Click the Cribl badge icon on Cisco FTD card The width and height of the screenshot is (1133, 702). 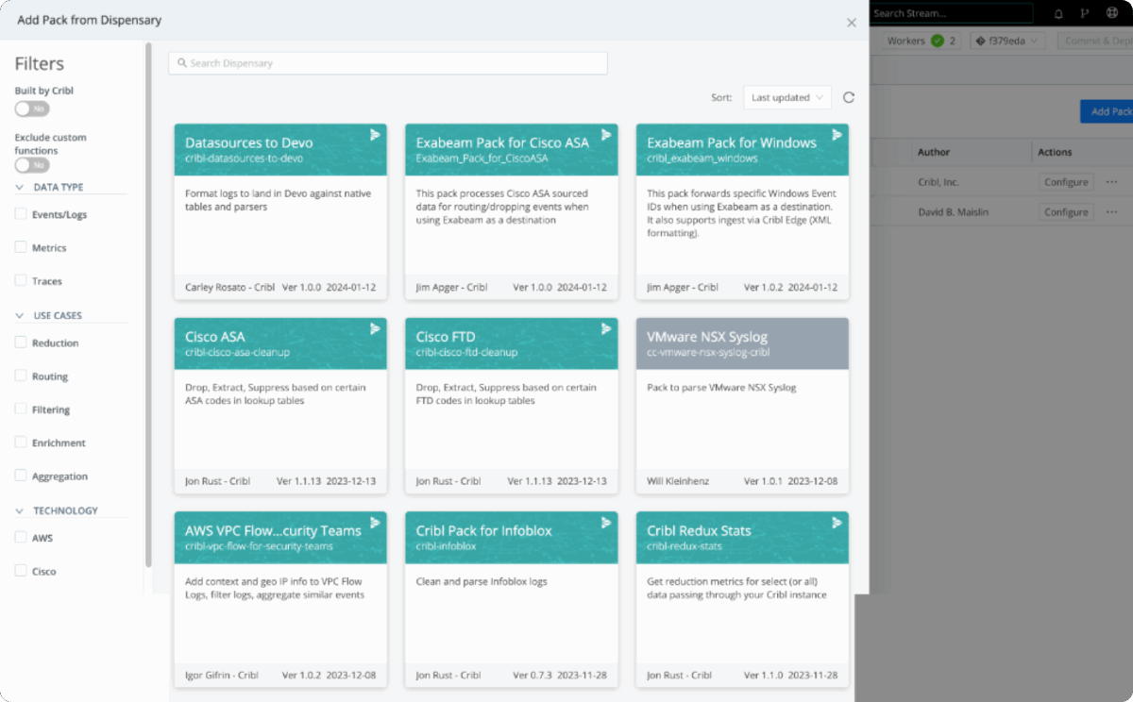coord(606,329)
